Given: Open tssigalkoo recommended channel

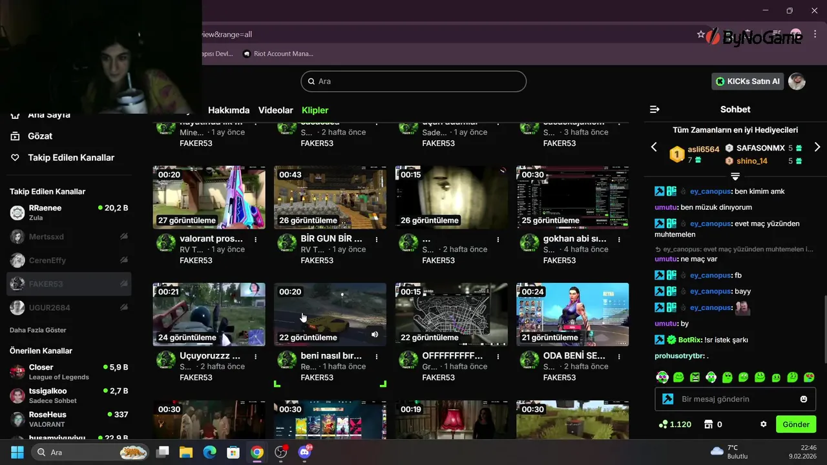Looking at the screenshot, I should (69, 395).
